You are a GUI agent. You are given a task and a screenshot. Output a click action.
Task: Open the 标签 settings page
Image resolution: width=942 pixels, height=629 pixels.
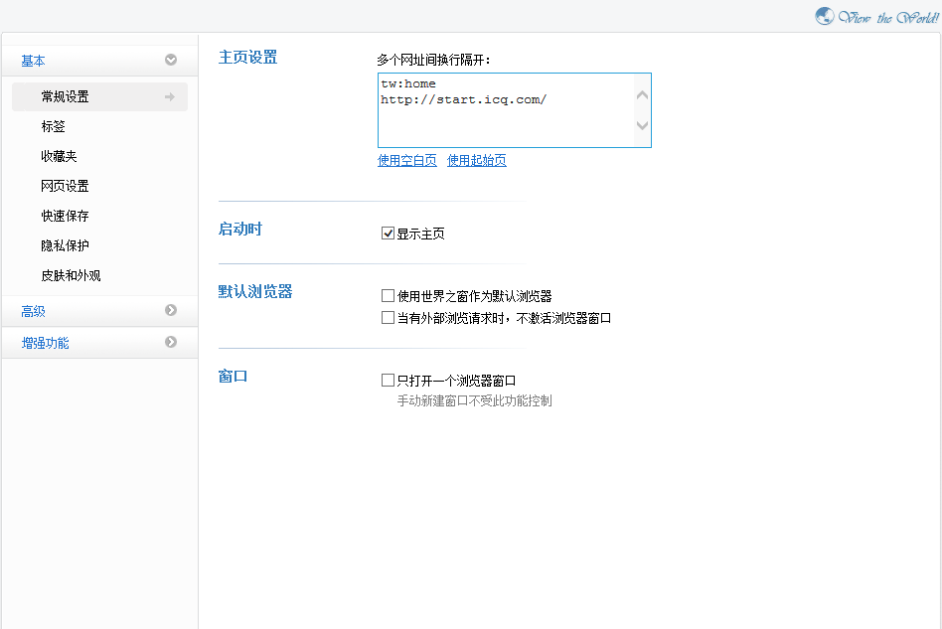click(53, 126)
